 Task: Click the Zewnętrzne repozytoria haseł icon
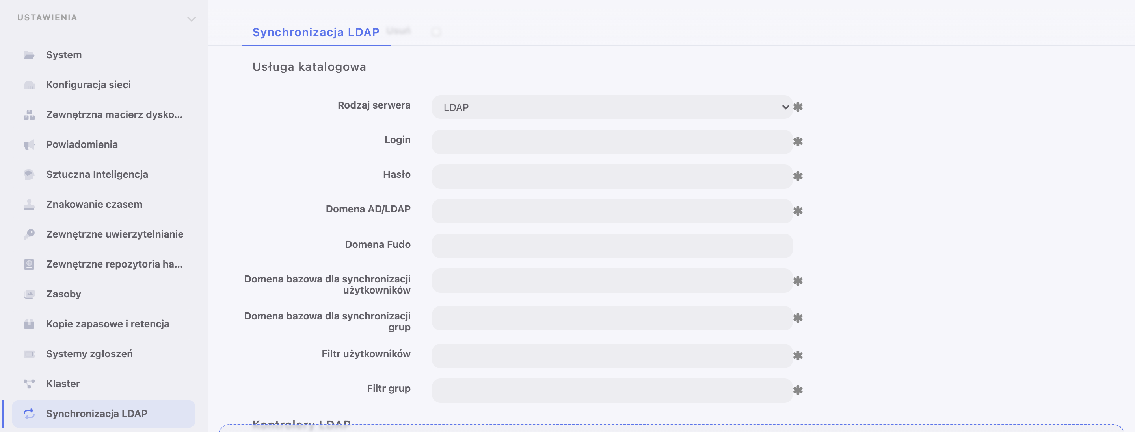[x=29, y=264]
